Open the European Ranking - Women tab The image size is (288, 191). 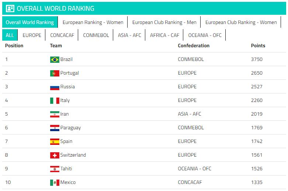click(93, 22)
